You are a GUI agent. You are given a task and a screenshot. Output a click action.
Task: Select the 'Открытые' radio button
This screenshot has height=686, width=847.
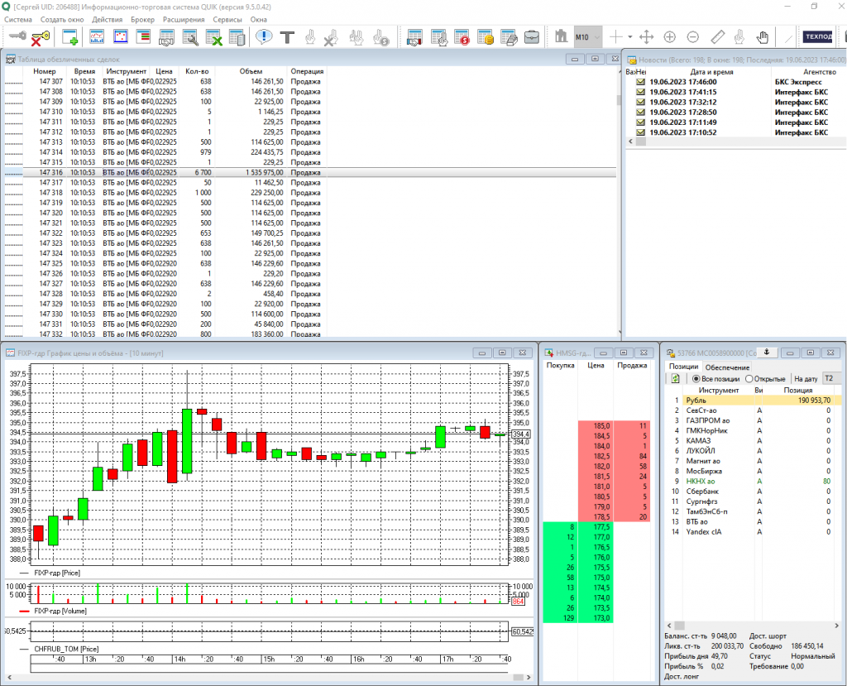pos(749,379)
